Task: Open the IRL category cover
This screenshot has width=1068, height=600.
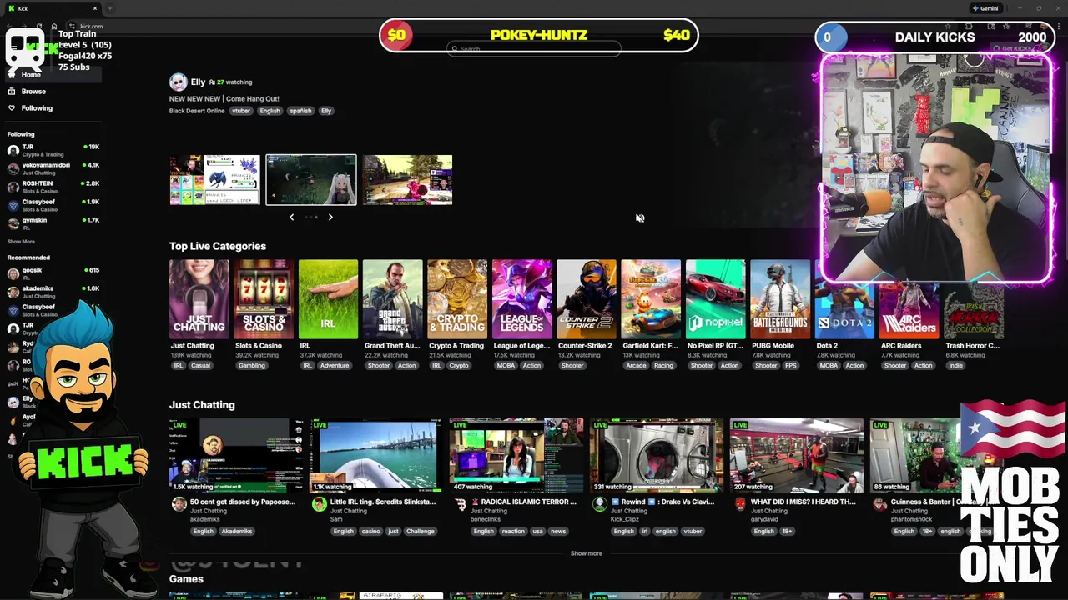Action: click(x=328, y=299)
